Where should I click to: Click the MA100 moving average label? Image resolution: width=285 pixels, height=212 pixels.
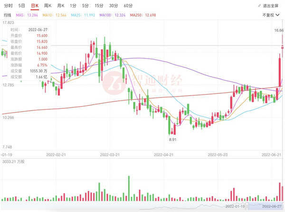pos(113,15)
